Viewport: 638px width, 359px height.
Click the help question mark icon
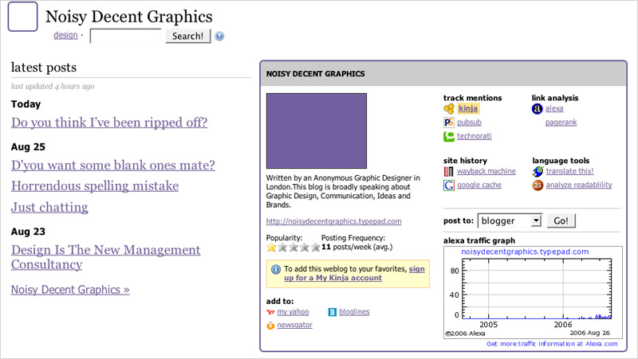click(219, 36)
